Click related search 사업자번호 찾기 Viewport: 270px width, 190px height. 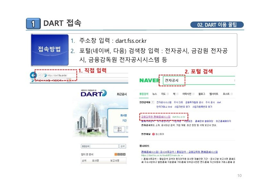(182, 107)
